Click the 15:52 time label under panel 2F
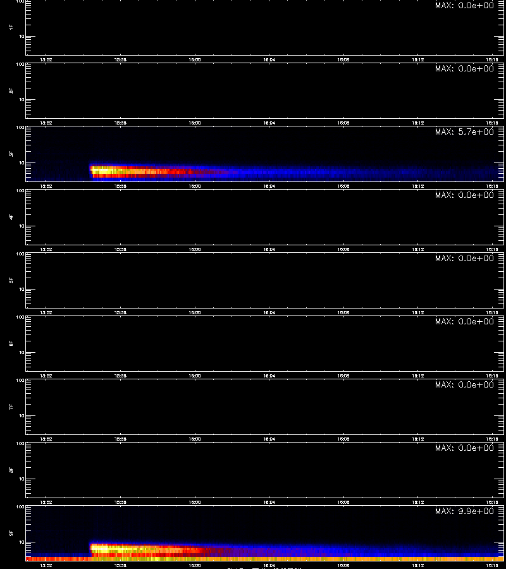 46,123
